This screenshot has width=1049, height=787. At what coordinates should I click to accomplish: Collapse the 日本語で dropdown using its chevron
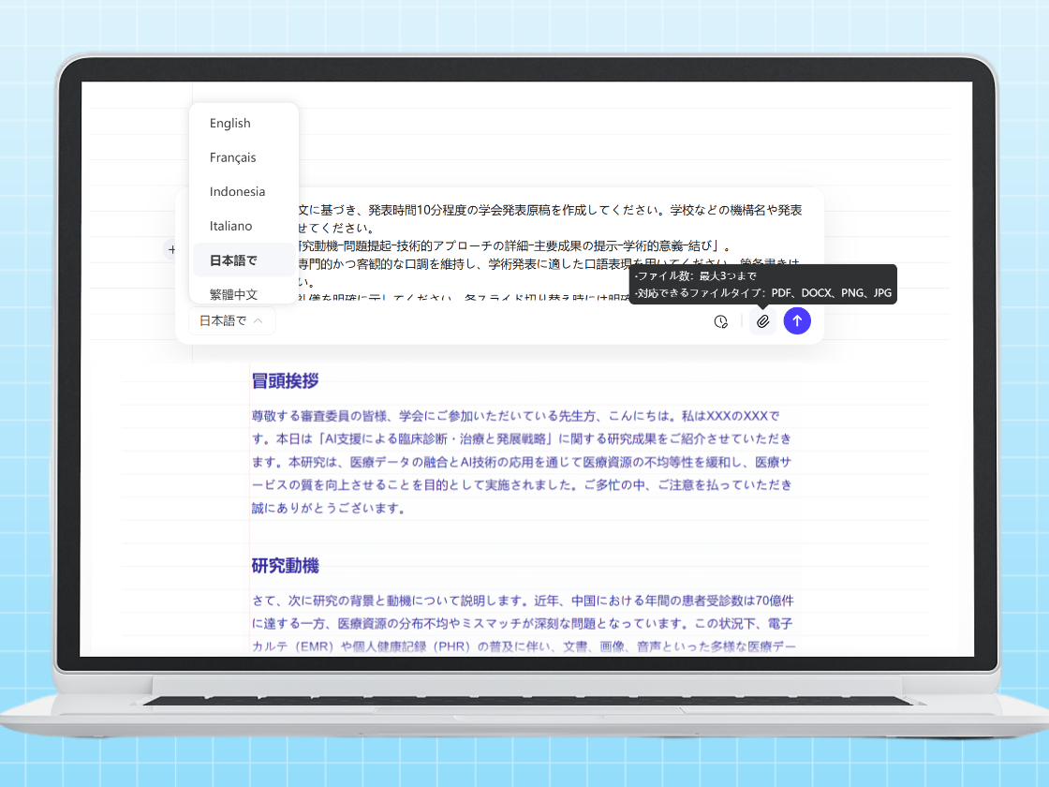259,320
